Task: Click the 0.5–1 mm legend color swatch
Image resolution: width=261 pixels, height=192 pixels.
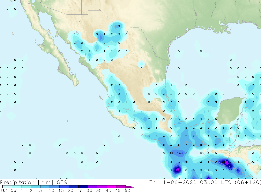Action: click(17, 187)
